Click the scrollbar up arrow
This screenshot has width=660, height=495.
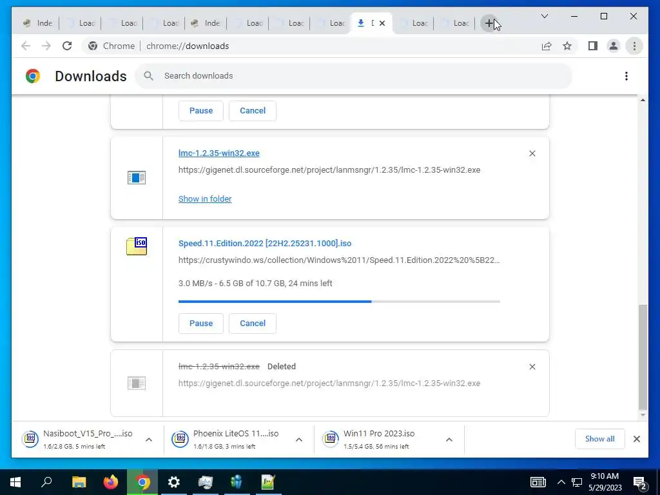(x=643, y=100)
